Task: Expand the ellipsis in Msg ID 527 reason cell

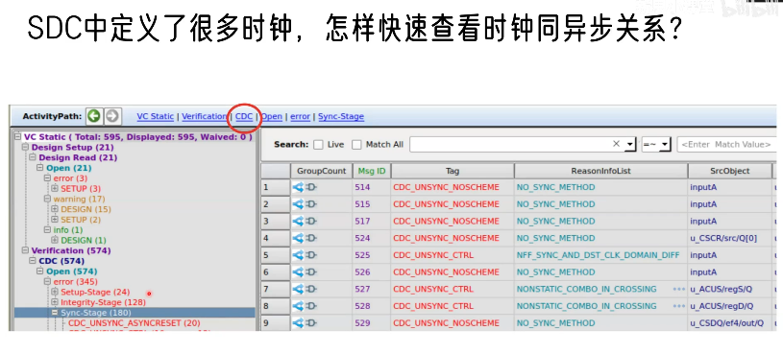Action: [x=678, y=289]
